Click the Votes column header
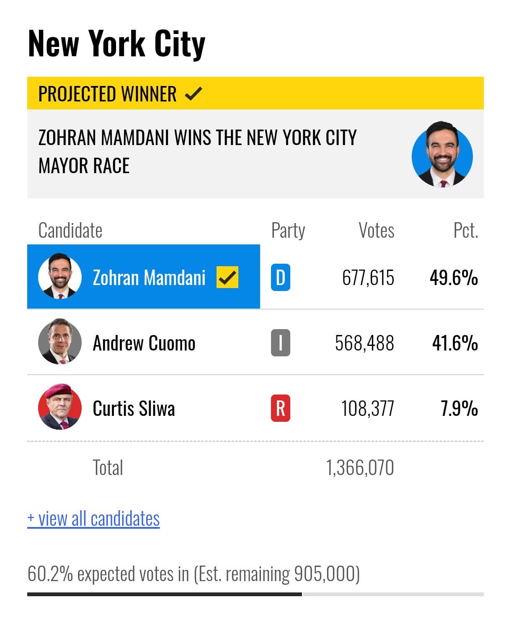Screen dimensions: 511x618 (377, 230)
